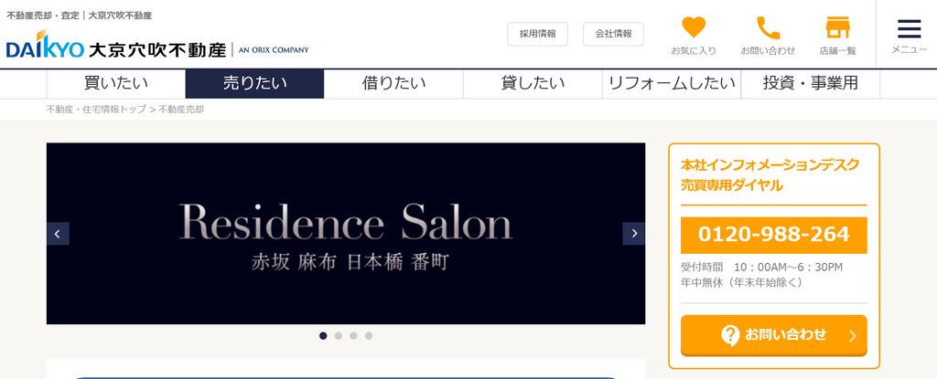Screen dimensions: 937x379
Task: Click the 採用情報 button
Action: (538, 34)
